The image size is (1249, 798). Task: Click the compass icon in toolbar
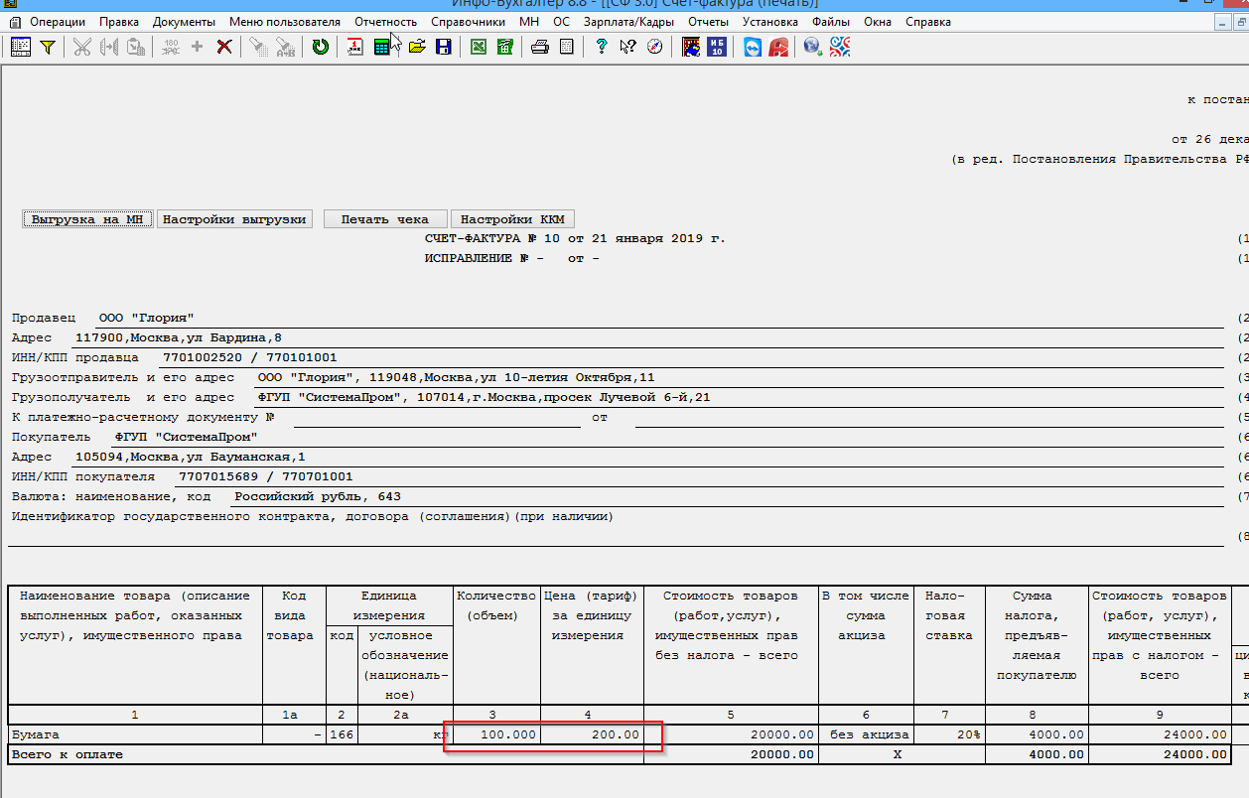(654, 47)
